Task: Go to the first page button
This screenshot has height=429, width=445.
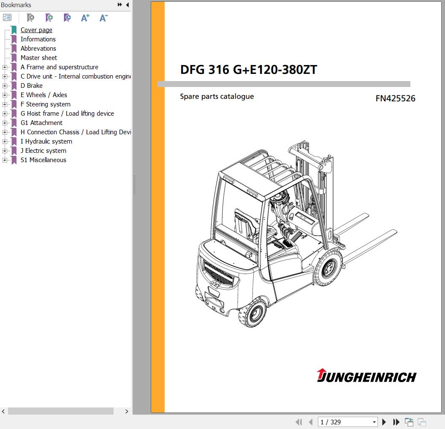Action: coord(298,422)
